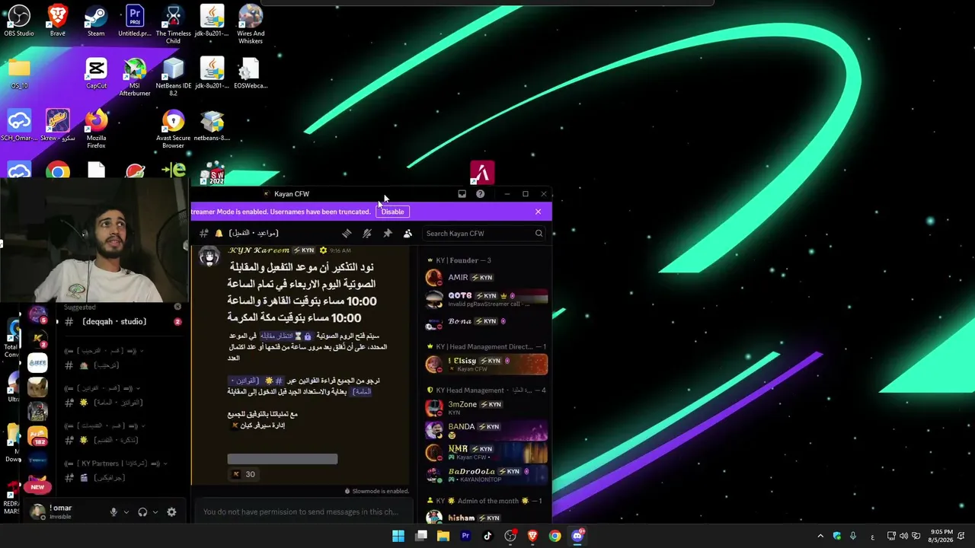Open Discord help question mark icon

(480, 194)
